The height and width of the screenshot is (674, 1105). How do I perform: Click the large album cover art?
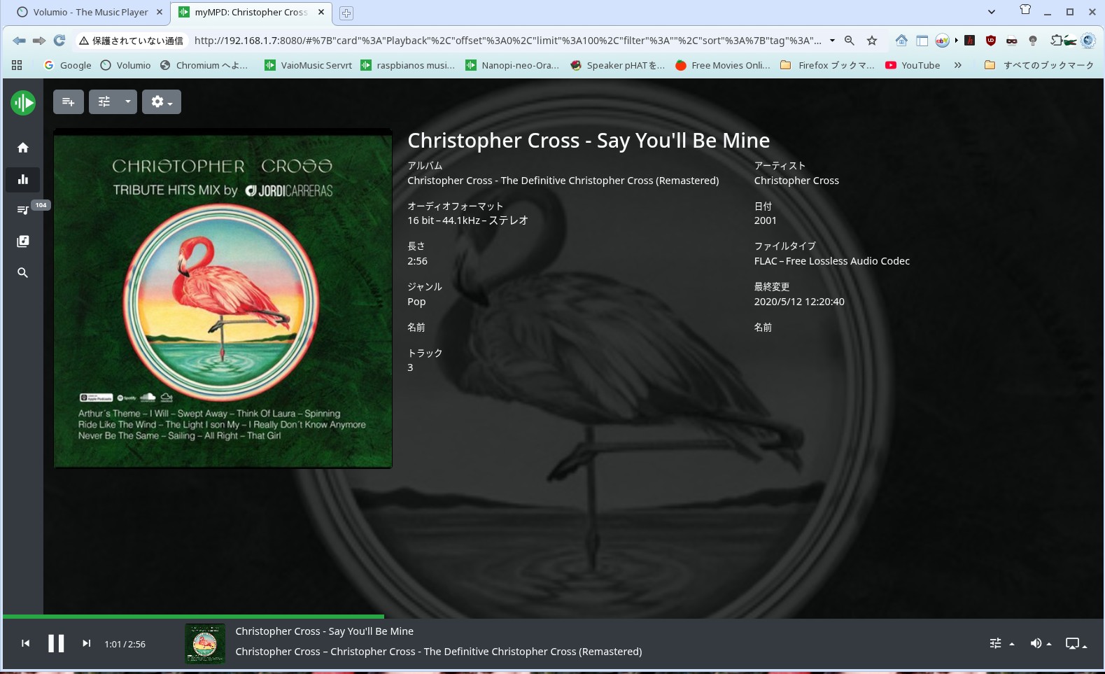pyautogui.click(x=223, y=299)
